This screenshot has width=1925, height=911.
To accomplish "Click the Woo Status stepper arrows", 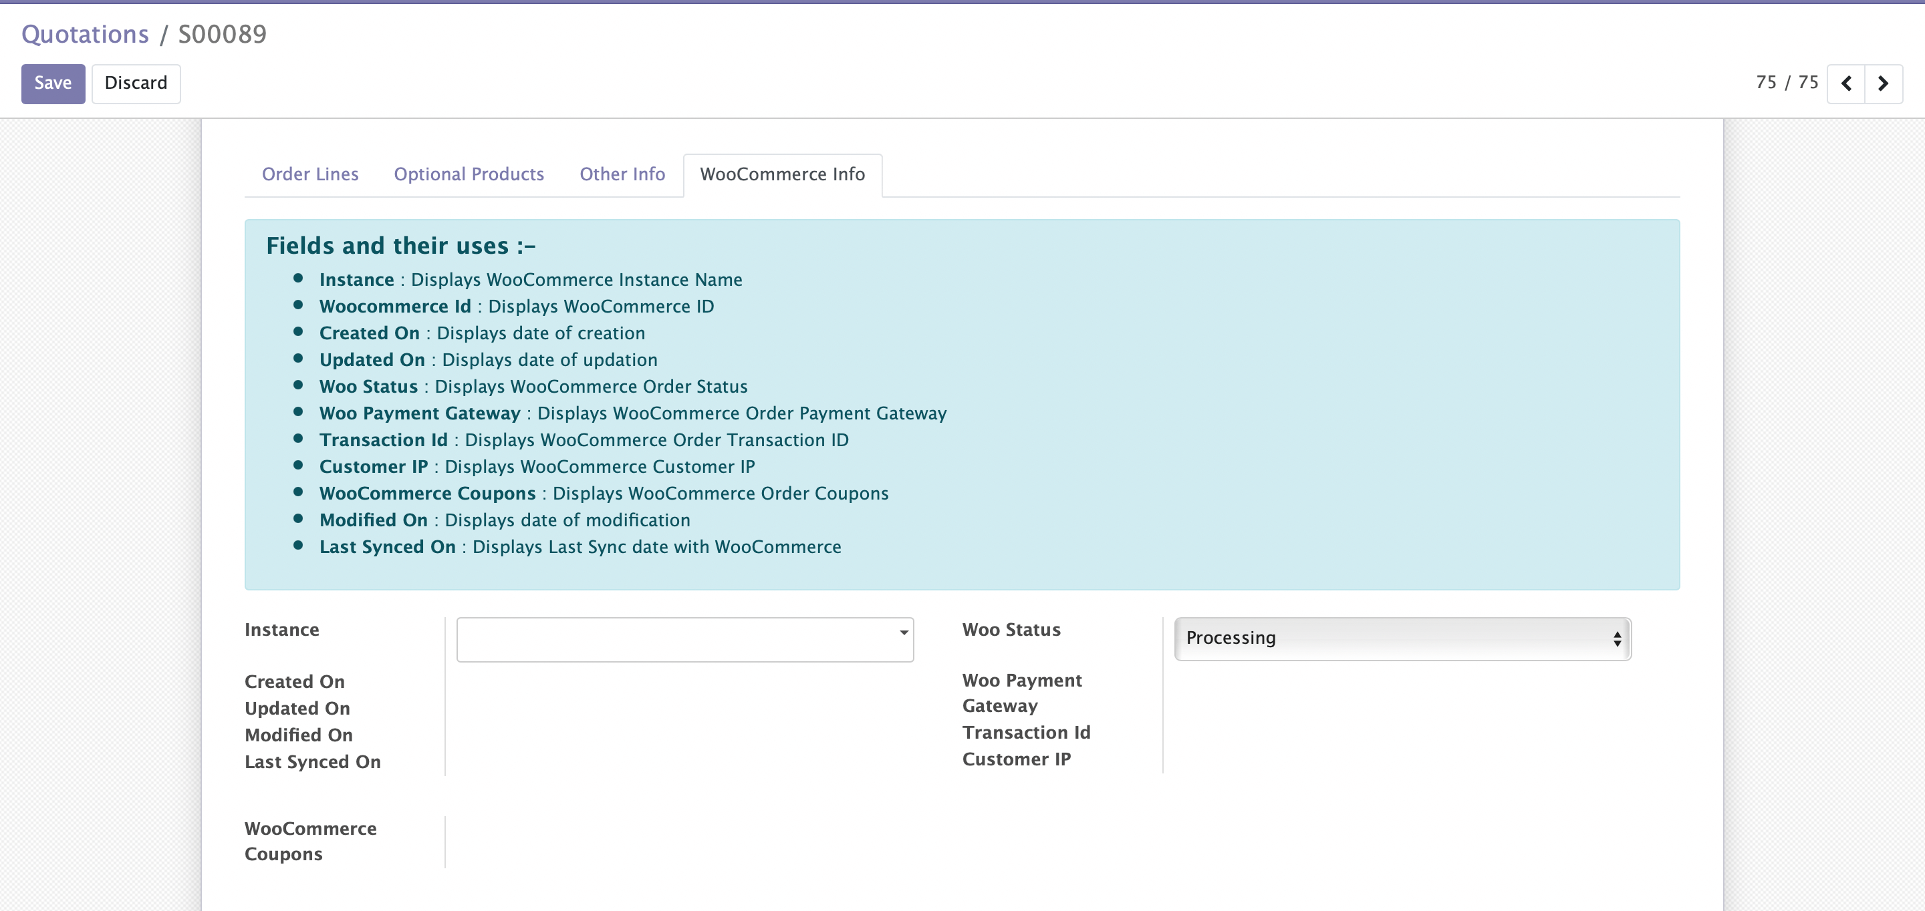I will click(1617, 639).
